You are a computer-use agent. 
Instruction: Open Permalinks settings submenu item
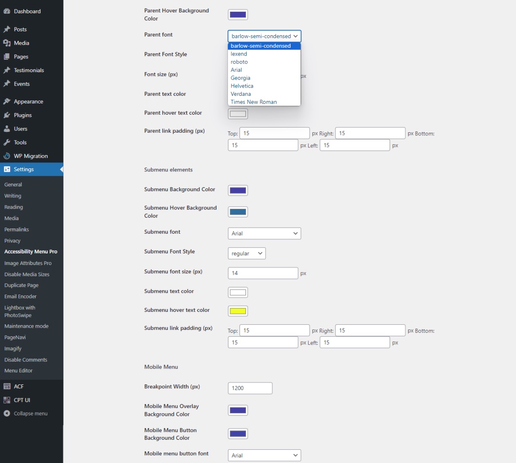[x=16, y=229]
